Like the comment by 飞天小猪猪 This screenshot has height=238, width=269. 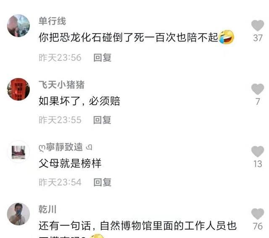258,89
